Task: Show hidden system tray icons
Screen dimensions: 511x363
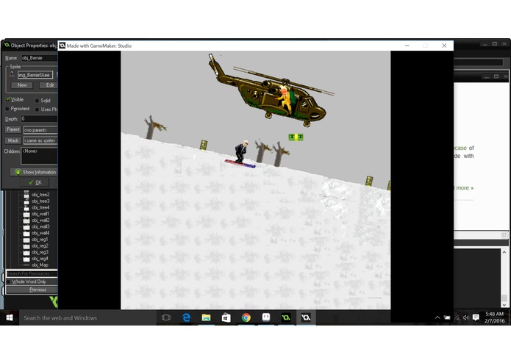Action: point(437,317)
